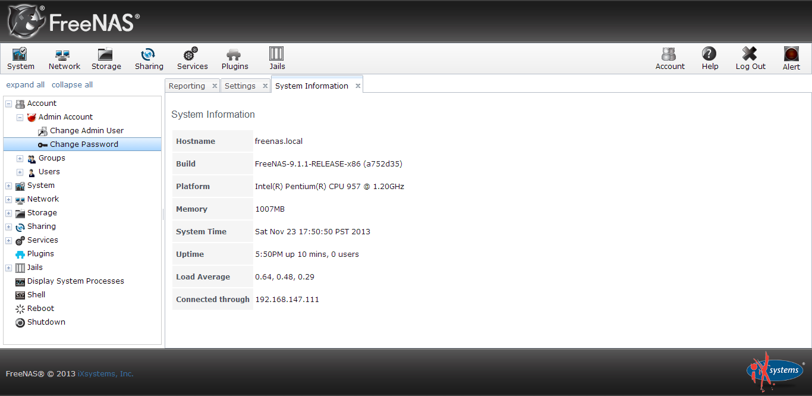
Task: Click the Display System Processes icon
Action: (x=20, y=281)
